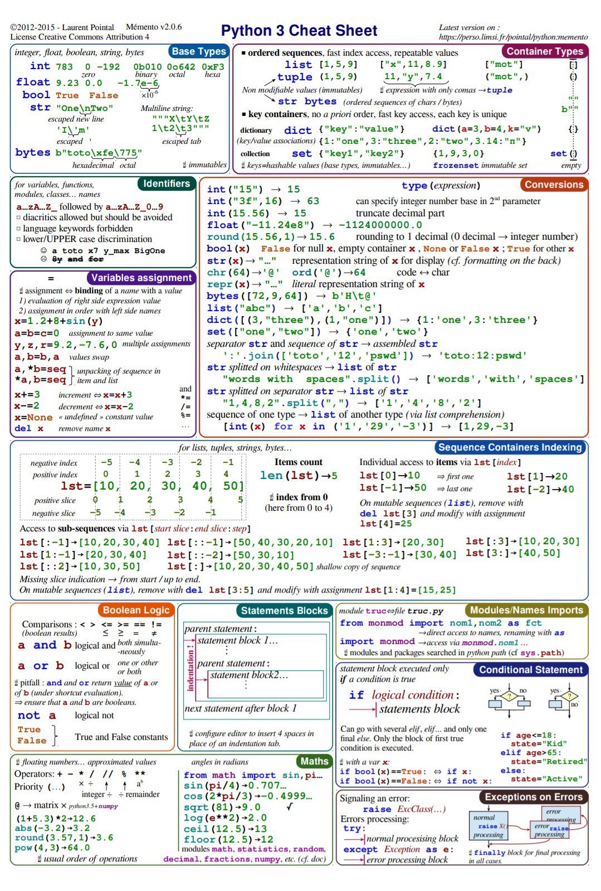Click the "raise ExcClass(…)" statement
This screenshot has height=891, width=601.
coord(404,809)
